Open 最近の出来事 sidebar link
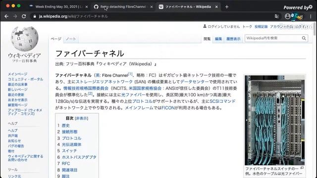This screenshot has width=317, height=178. pyautogui.click(x=18, y=85)
